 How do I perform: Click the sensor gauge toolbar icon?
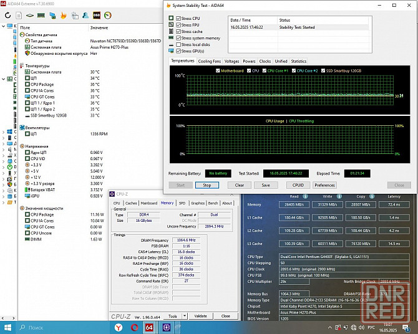click(108, 16)
